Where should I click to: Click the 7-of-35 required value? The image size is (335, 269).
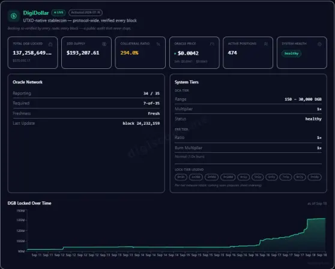pos(151,103)
